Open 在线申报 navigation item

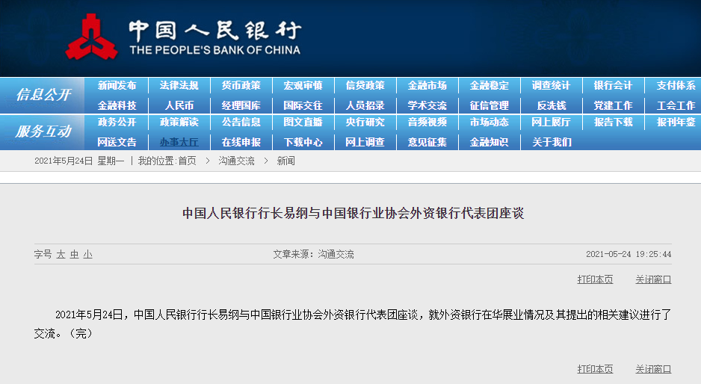[x=241, y=142]
